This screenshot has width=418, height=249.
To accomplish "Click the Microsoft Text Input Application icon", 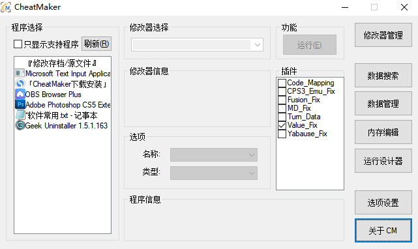I will pos(20,73).
